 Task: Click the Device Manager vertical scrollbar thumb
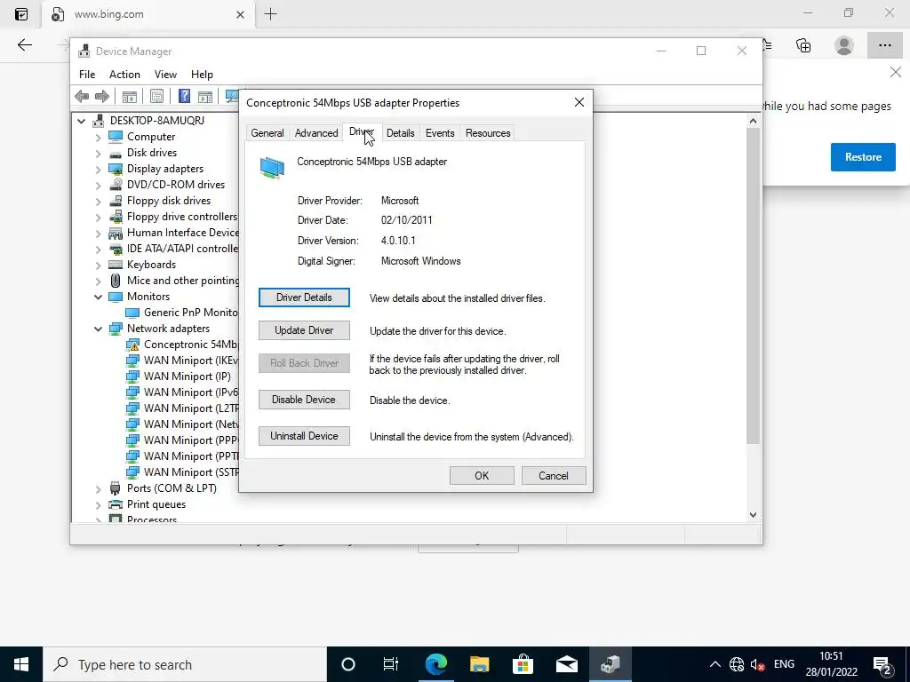click(753, 286)
